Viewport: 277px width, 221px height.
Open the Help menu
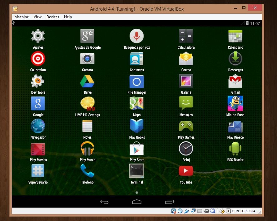pos(68,17)
